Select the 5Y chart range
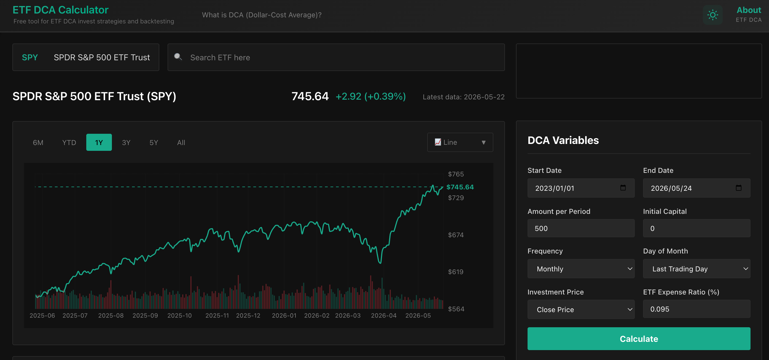 tap(154, 143)
